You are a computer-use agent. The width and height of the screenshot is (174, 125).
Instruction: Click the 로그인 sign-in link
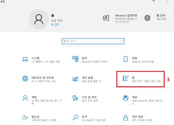(x=55, y=24)
